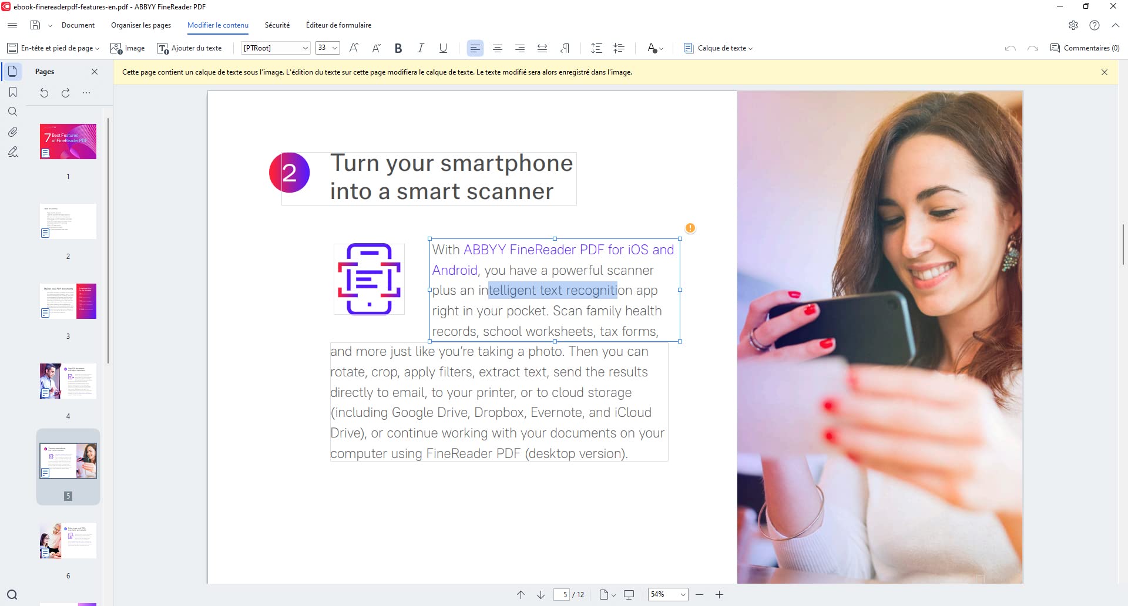Open the bookmarks sidebar panel
Image resolution: width=1128 pixels, height=606 pixels.
(x=12, y=92)
